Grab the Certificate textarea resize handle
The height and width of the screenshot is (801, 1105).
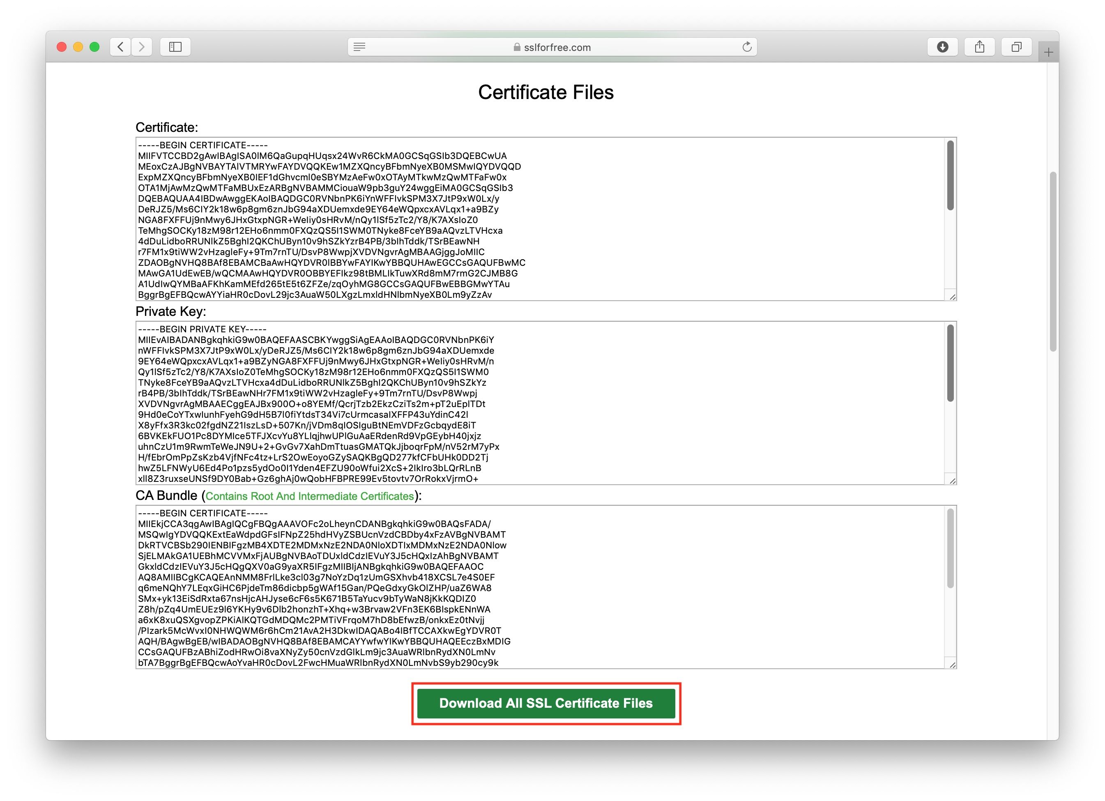953,297
